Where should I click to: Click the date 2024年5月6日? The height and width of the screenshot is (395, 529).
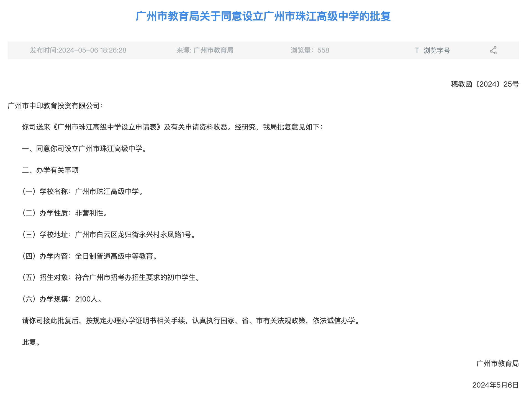(x=495, y=385)
